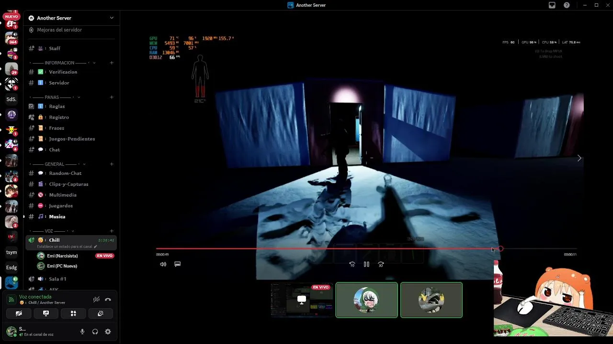Screen dimensions: 613x344
Task: Mute the microphone
Action: pos(82,332)
